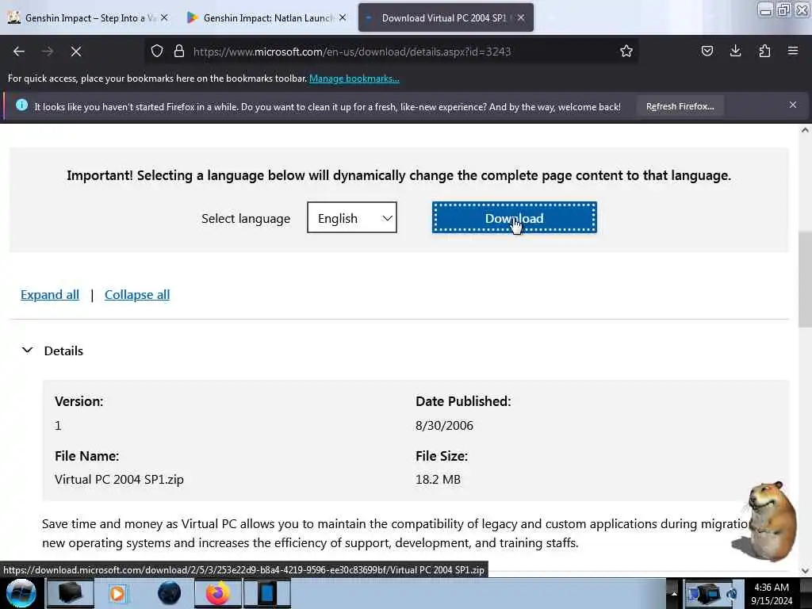Switch to Genshin Impact – Step Into tab

[x=88, y=17]
